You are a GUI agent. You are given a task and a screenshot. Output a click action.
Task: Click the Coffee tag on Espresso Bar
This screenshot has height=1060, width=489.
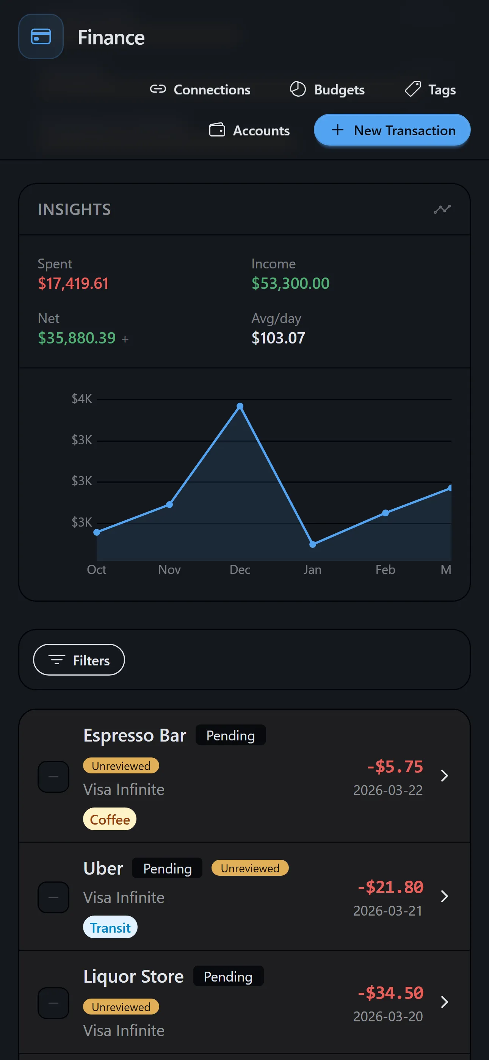[x=110, y=819]
